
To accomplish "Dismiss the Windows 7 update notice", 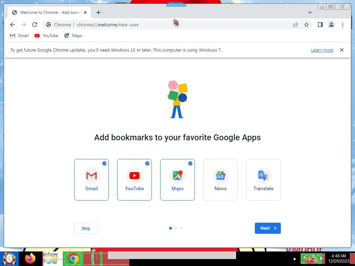I will tap(342, 50).
